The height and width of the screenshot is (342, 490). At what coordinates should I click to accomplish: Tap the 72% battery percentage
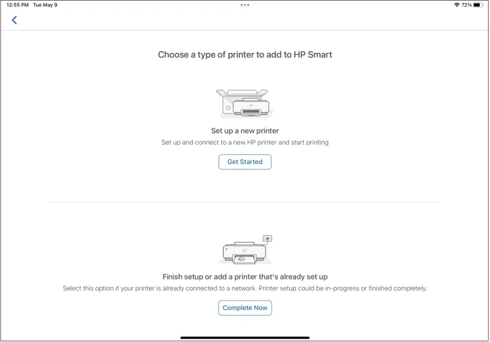(466, 5)
